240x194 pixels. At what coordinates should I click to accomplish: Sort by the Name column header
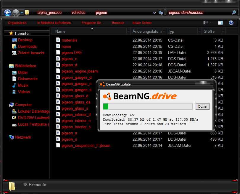[x=89, y=31]
